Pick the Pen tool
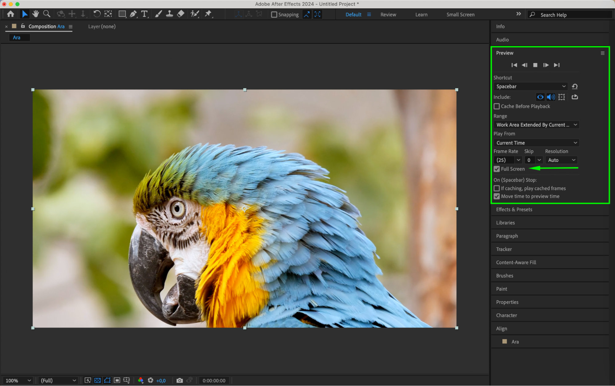 tap(133, 14)
